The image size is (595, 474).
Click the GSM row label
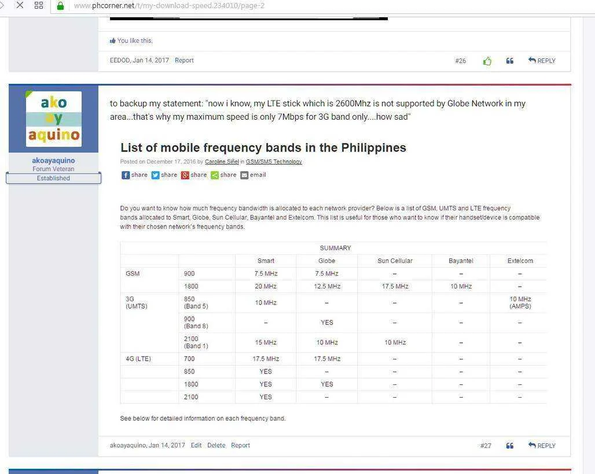click(x=133, y=273)
